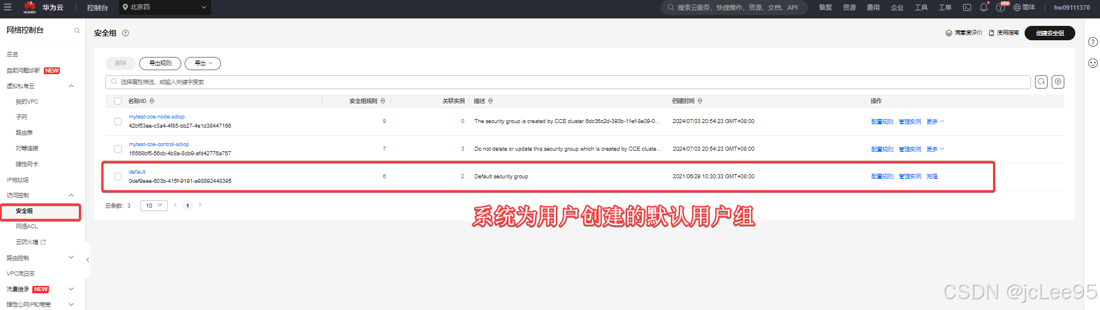The width and height of the screenshot is (1100, 310).
Task: Open the notification bell
Action: (984, 7)
